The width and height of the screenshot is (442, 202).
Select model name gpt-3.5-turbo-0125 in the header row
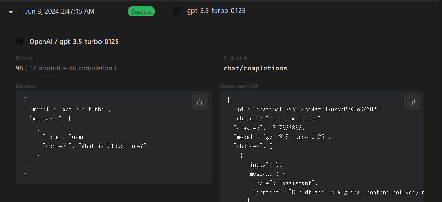coord(216,11)
